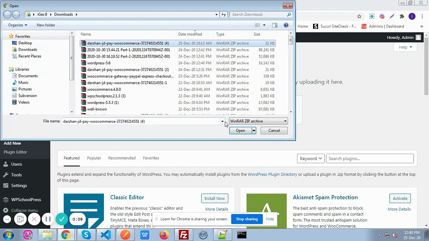The width and height of the screenshot is (429, 241).
Task: Select Desktop in the navigation pane
Action: click(x=25, y=43)
